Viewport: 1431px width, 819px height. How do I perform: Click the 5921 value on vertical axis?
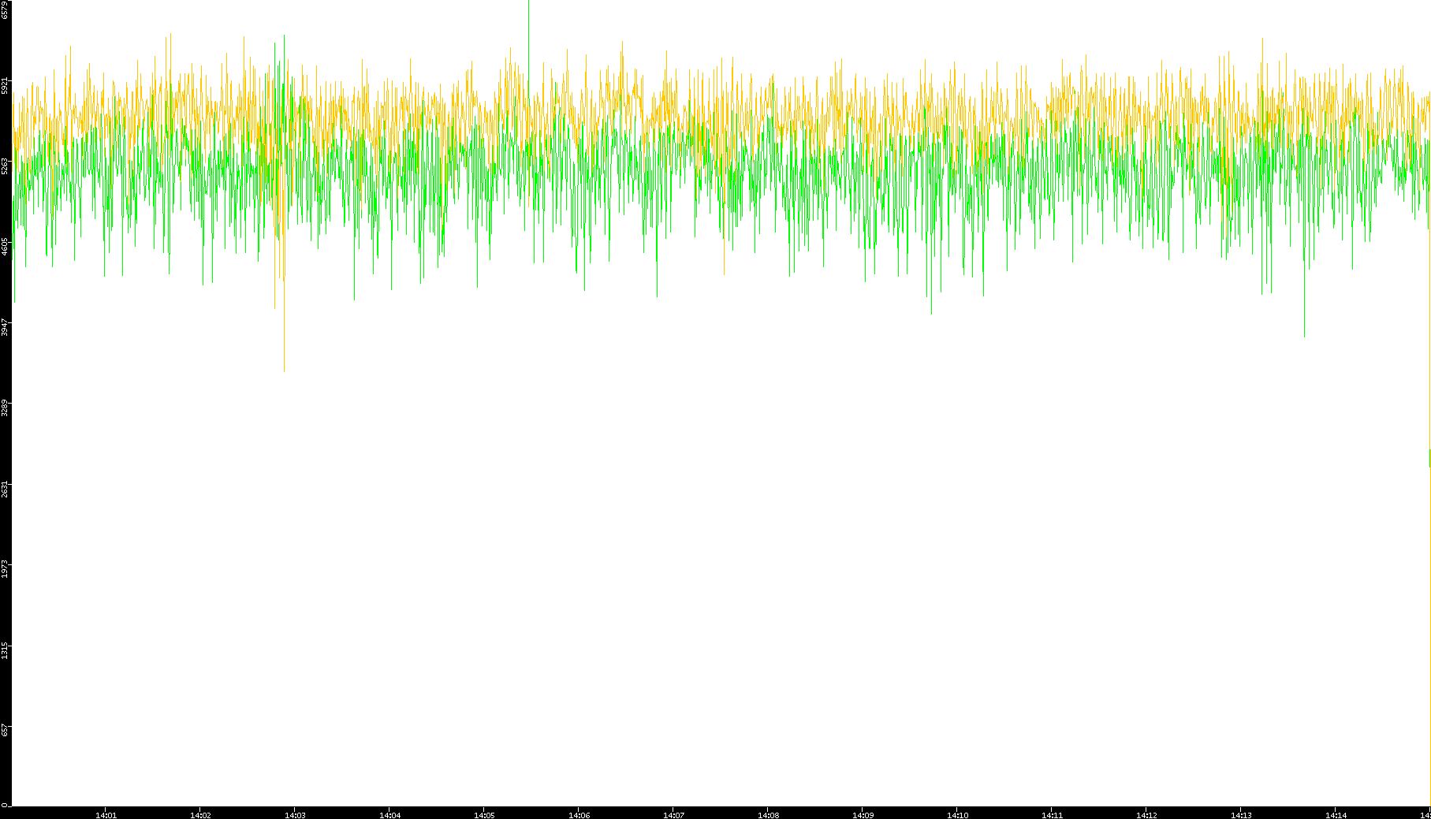point(6,85)
